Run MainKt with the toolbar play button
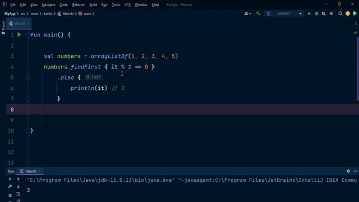Viewport: 359px width, 202px height. pos(309,13)
